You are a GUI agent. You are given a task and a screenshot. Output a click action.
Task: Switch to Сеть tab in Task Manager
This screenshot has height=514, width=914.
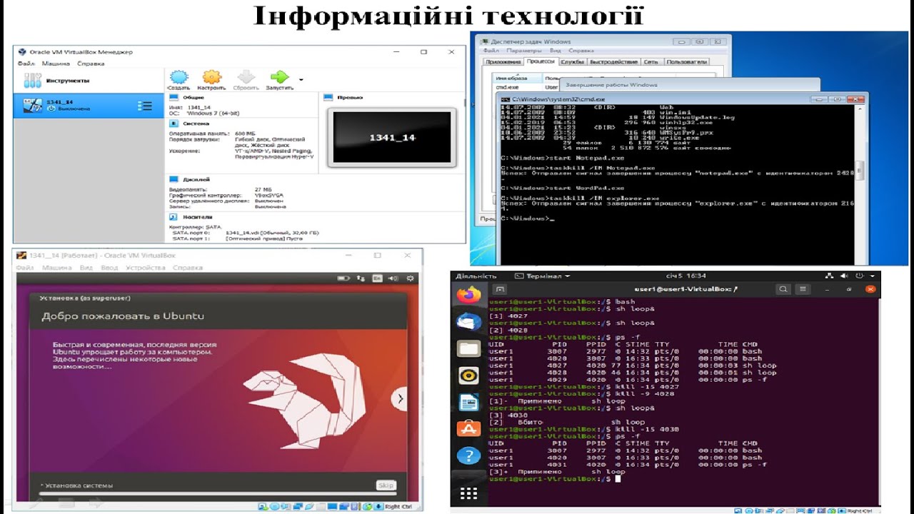(651, 62)
